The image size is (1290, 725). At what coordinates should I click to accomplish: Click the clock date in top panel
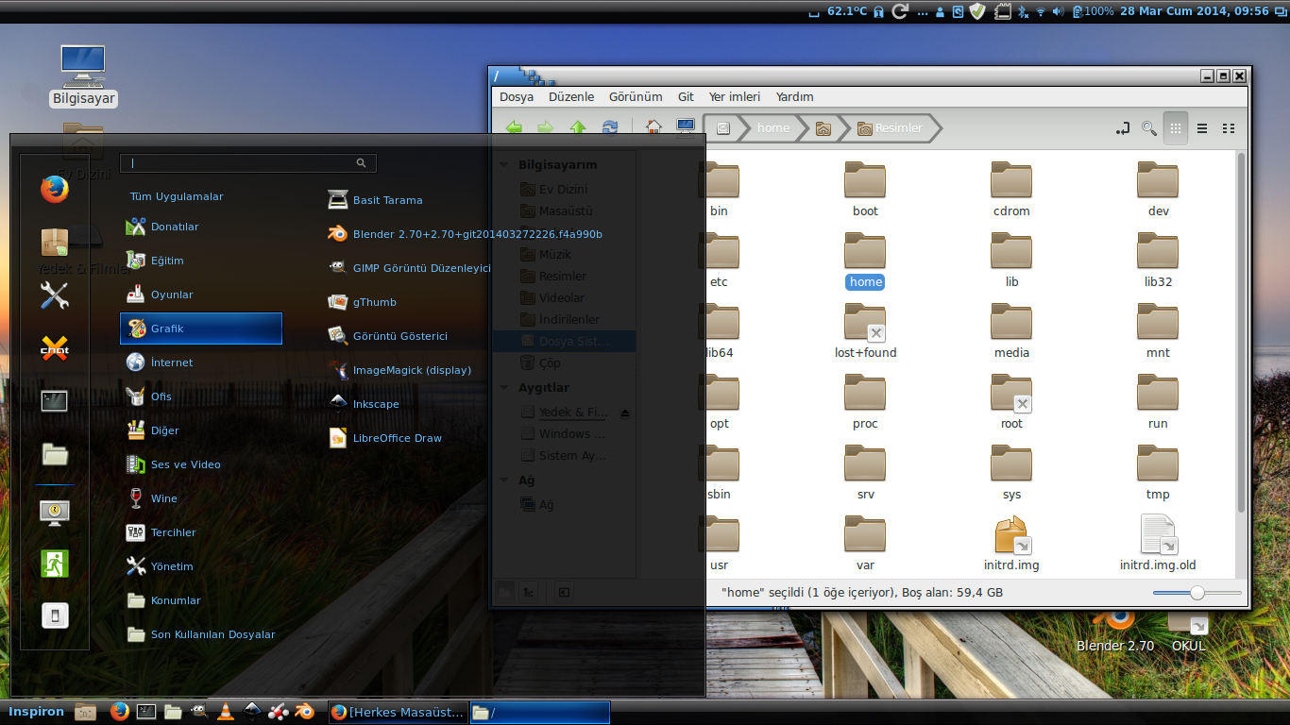(x=1195, y=11)
